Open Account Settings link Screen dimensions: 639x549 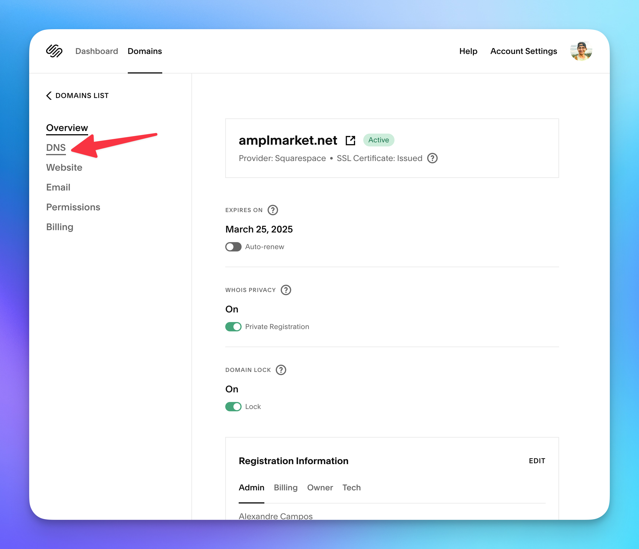click(x=523, y=51)
